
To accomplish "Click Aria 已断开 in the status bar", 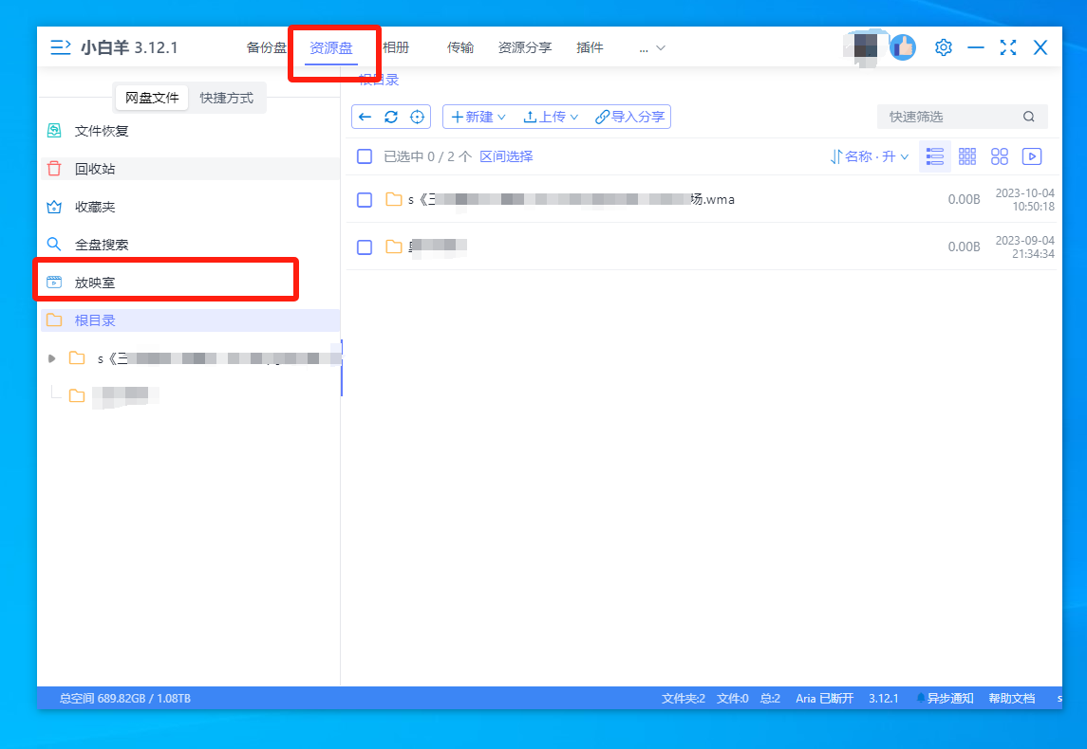I will click(824, 699).
